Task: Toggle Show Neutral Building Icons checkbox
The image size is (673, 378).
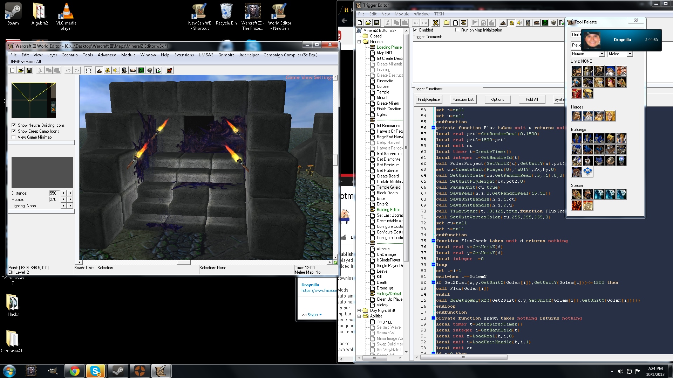Action: pos(14,125)
